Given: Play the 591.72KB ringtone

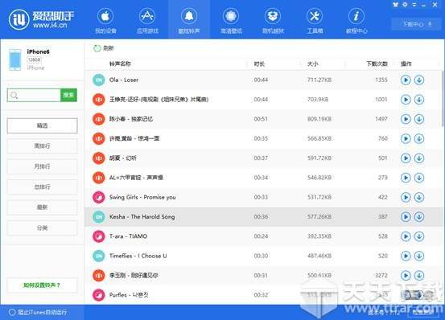Looking at the screenshot, I should (x=406, y=158).
